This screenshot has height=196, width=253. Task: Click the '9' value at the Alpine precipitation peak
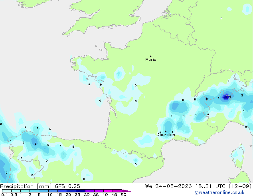230,97
